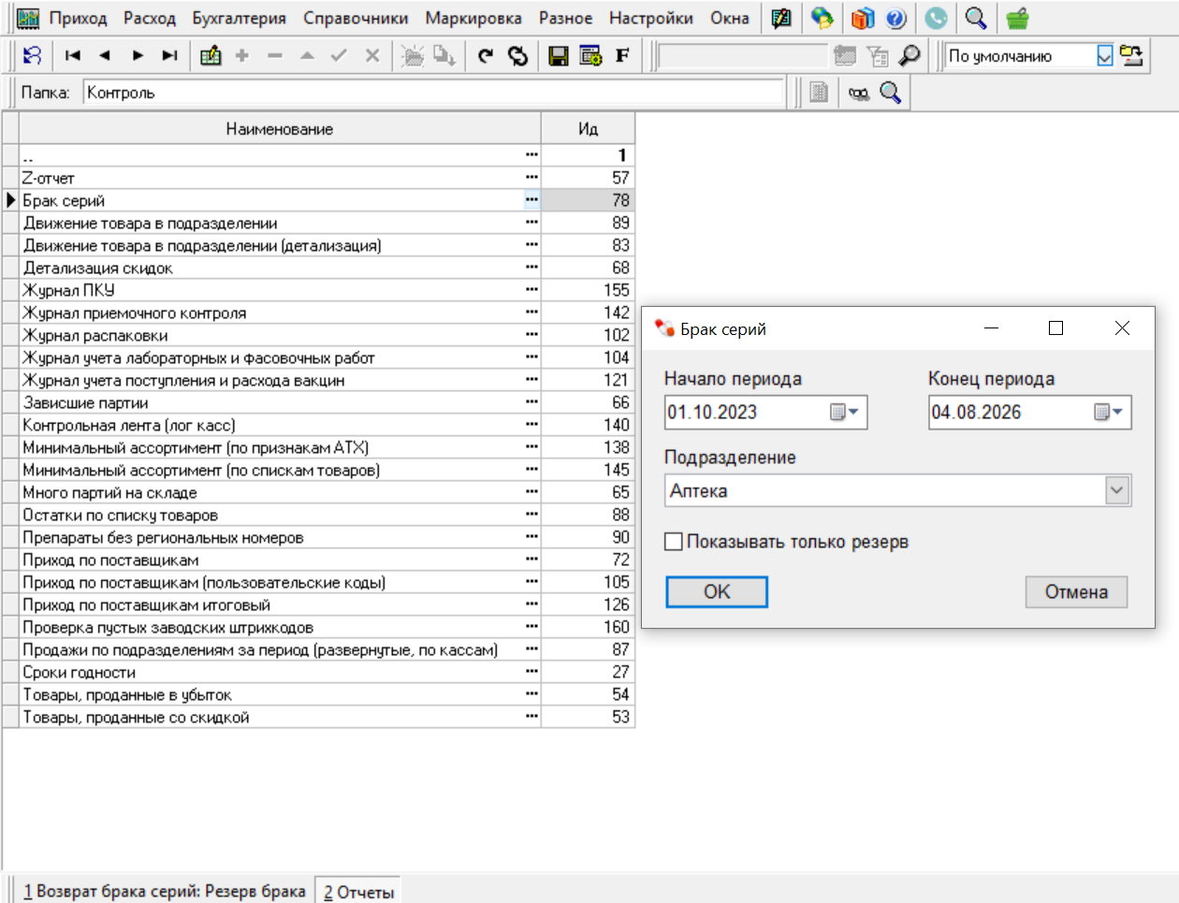The image size is (1179, 903).
Task: Open help via blue question mark icon
Action: pos(895,18)
